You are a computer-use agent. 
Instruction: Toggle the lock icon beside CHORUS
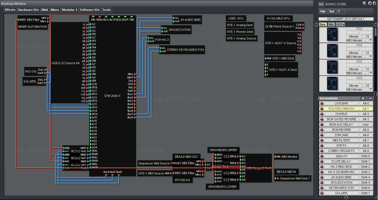(322, 114)
